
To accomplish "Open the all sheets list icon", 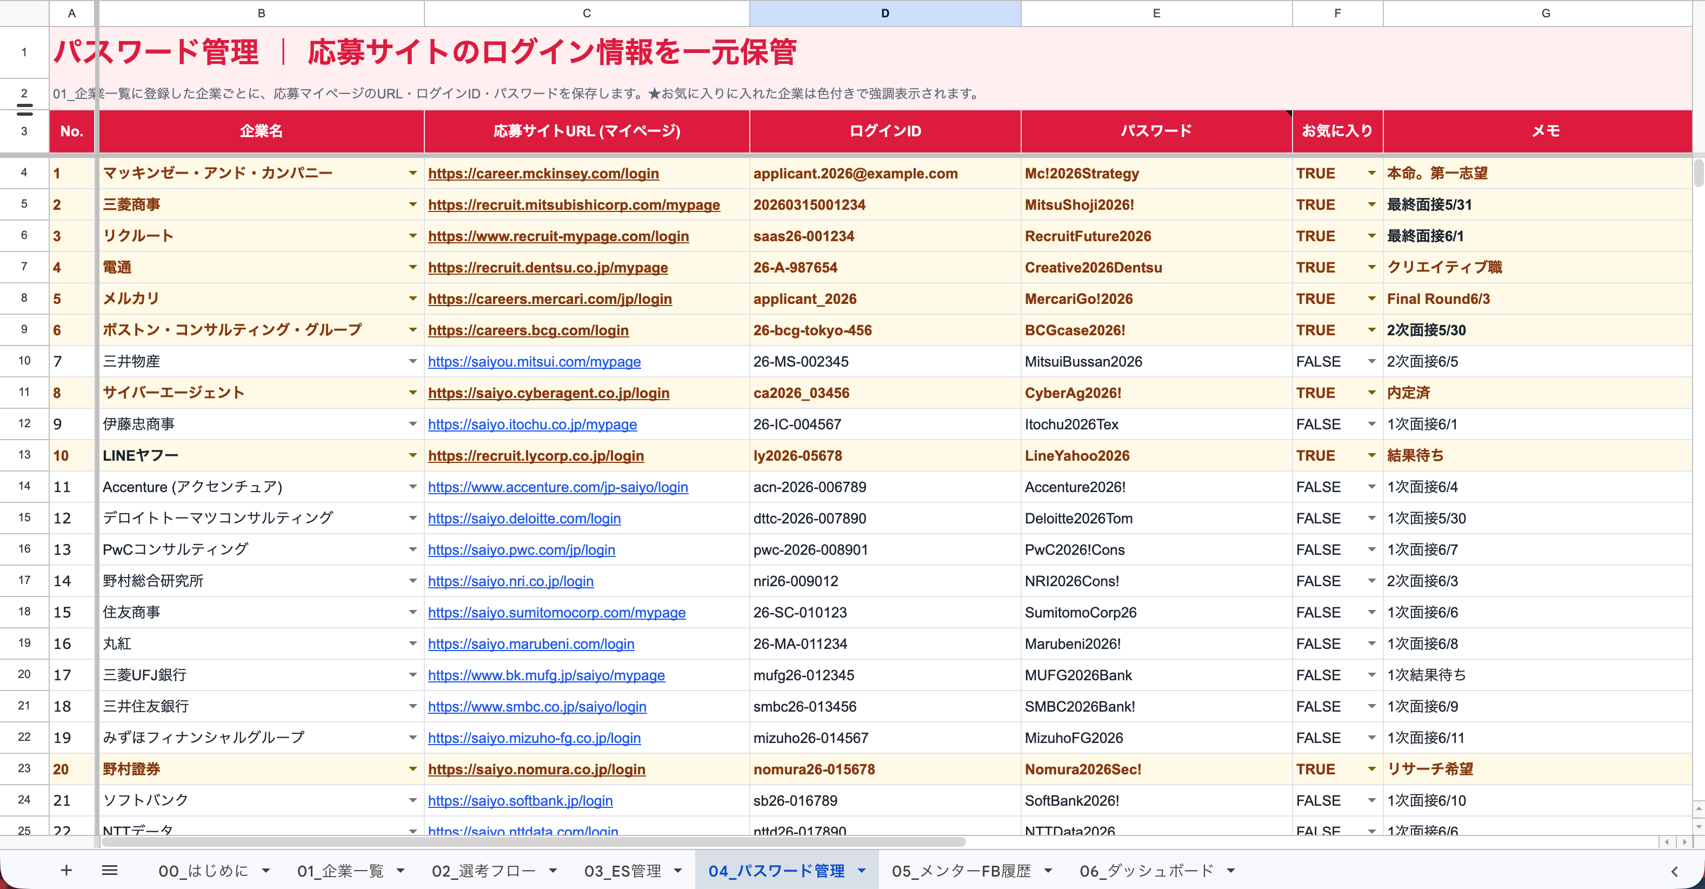I will 110,871.
